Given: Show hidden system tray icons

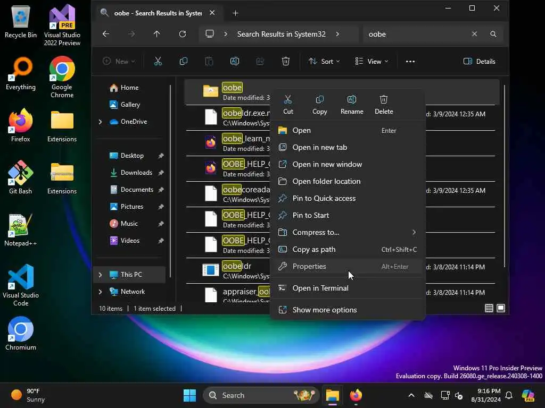Looking at the screenshot, I should (411, 395).
